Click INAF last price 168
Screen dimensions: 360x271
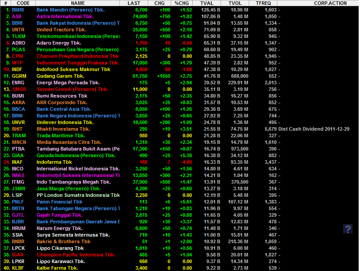(143, 162)
